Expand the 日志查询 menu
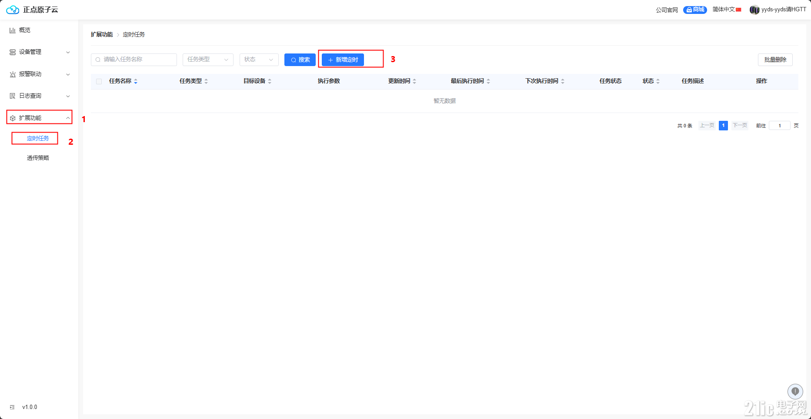Image resolution: width=811 pixels, height=419 pixels. click(39, 96)
